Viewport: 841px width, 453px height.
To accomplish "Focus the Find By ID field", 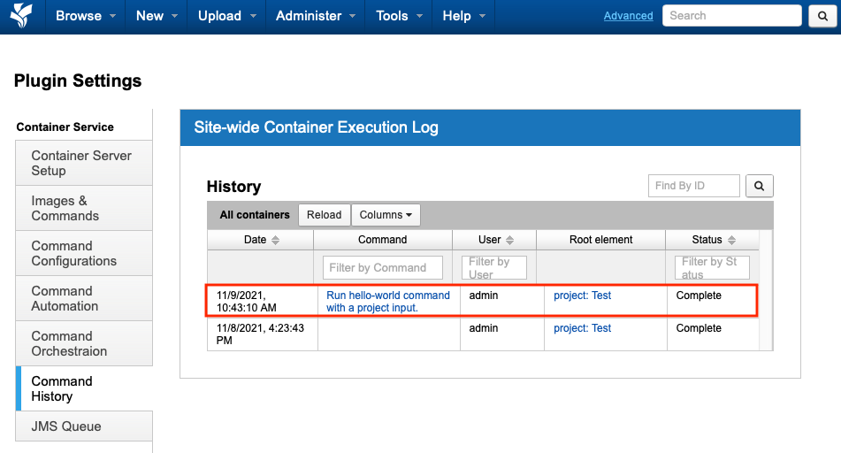I will [x=693, y=186].
